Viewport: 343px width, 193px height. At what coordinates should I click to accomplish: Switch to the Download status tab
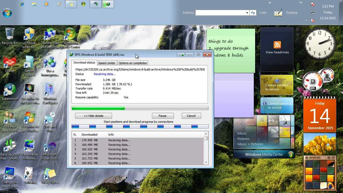point(84,63)
